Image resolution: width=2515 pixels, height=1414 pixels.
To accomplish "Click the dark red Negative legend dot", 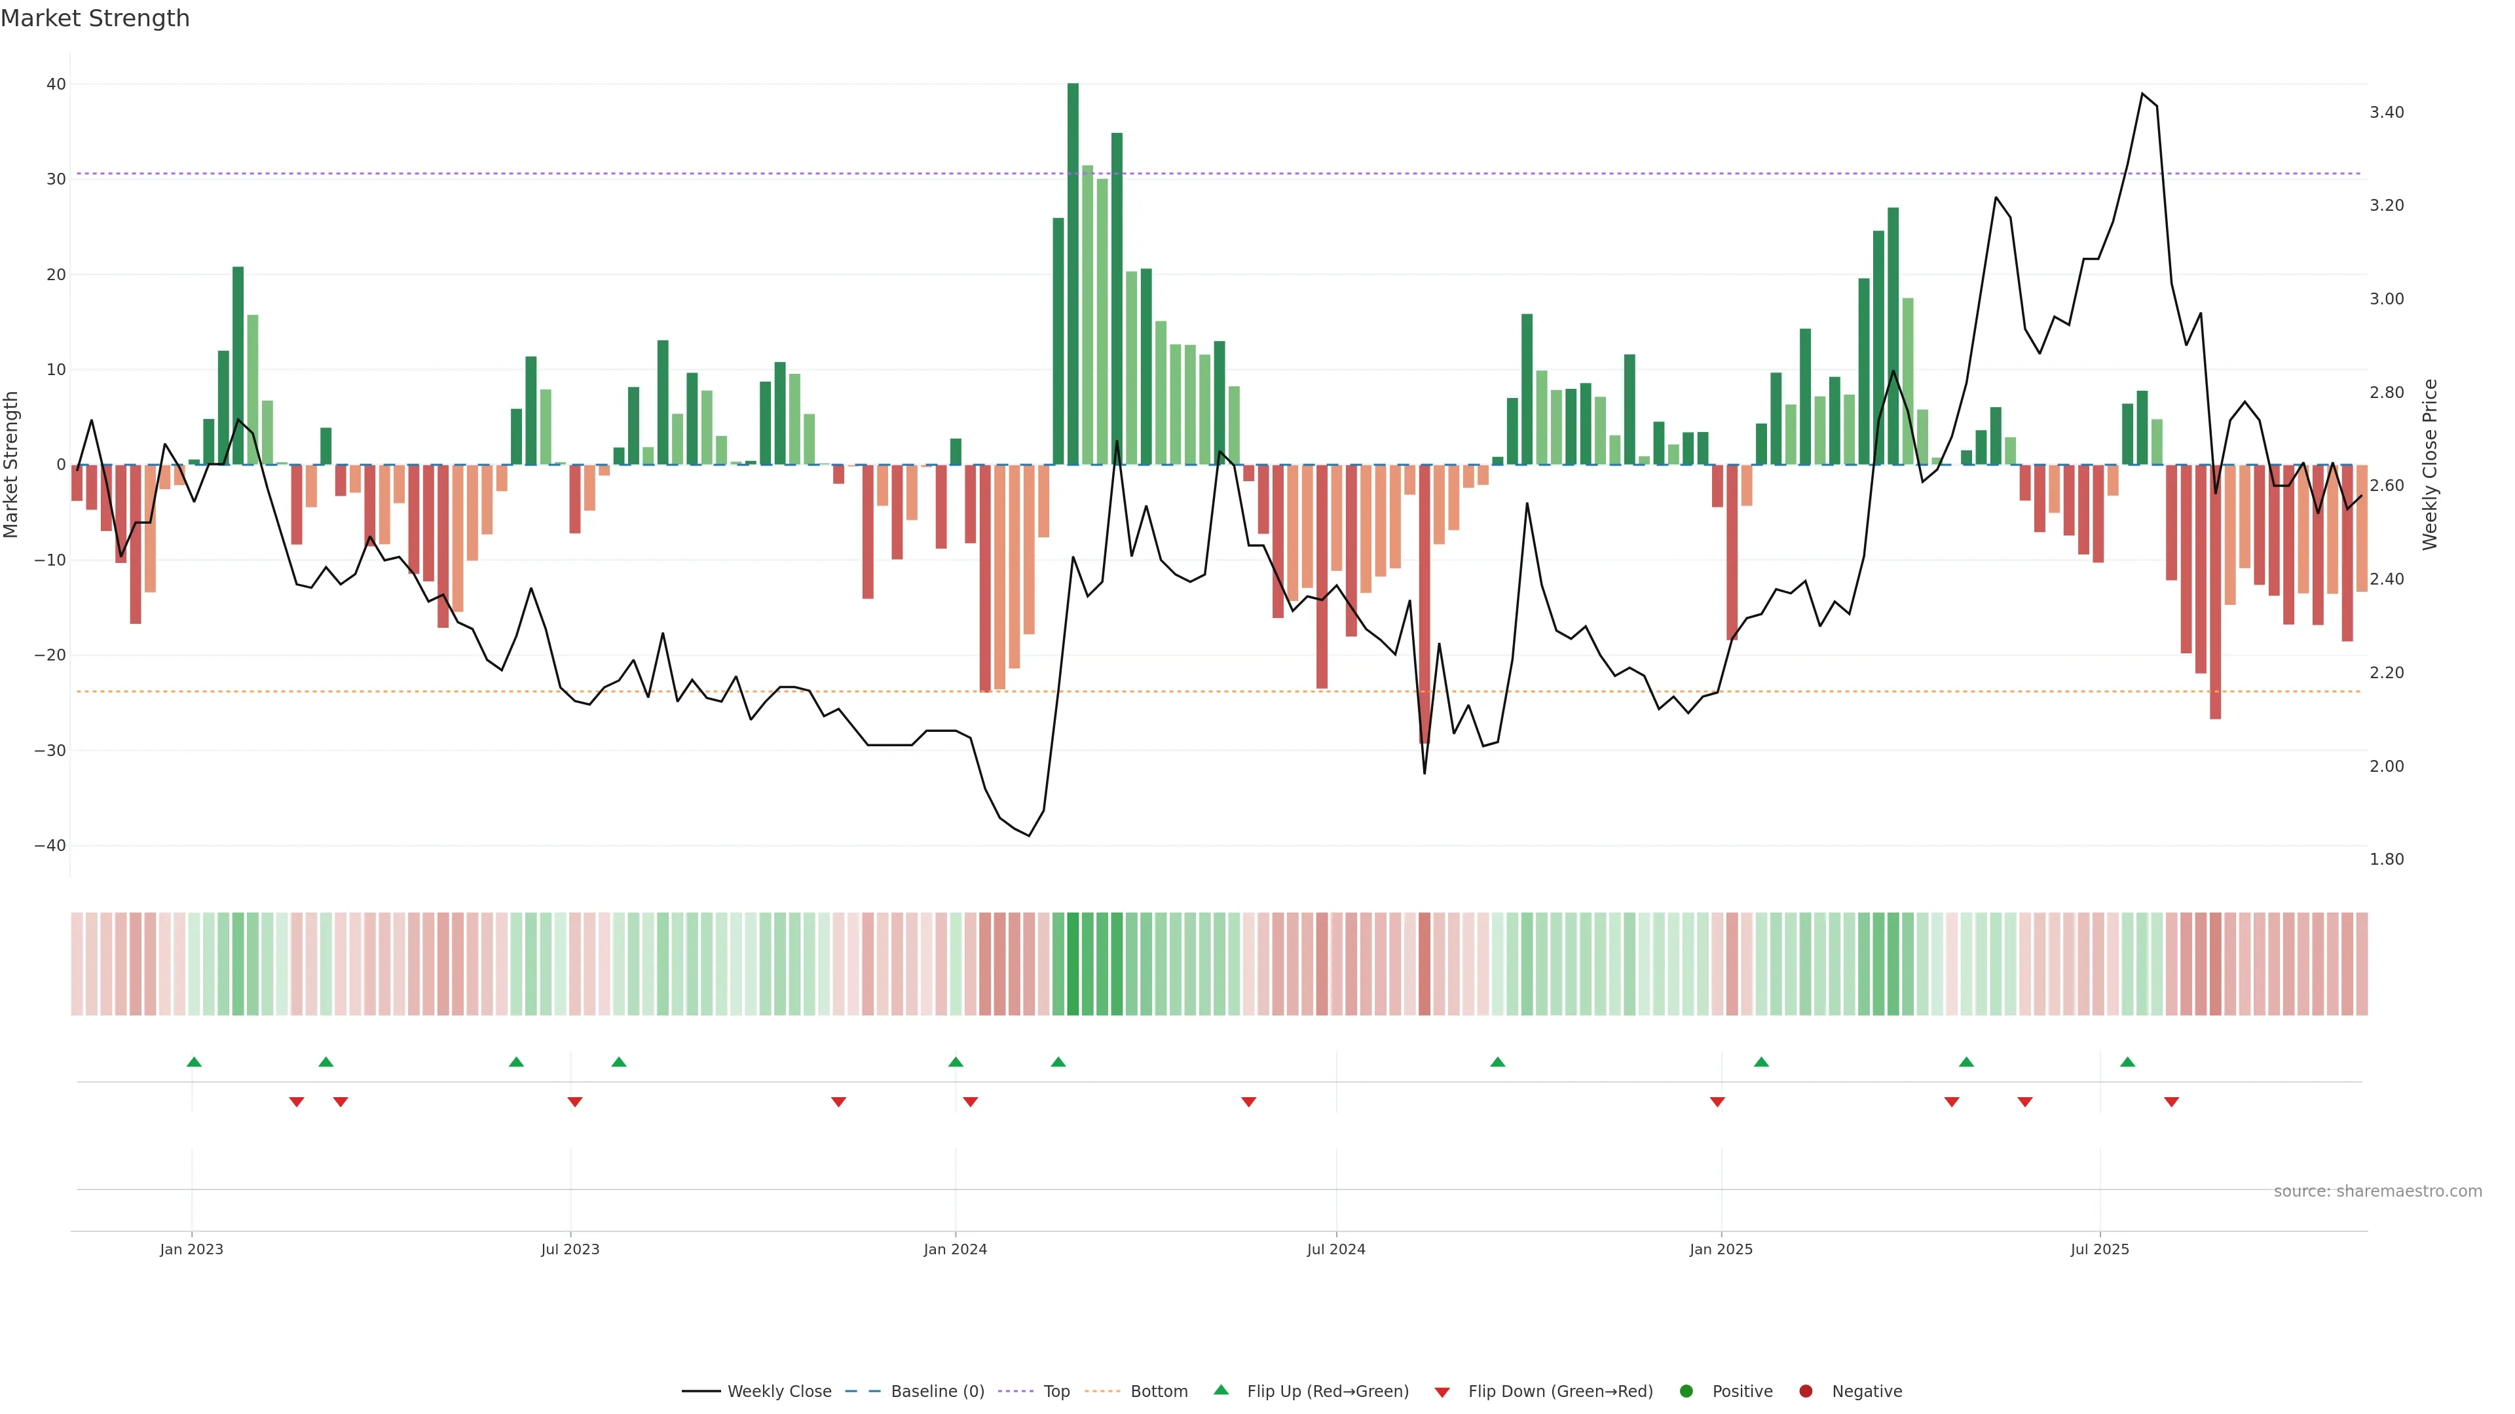I will point(1805,1390).
